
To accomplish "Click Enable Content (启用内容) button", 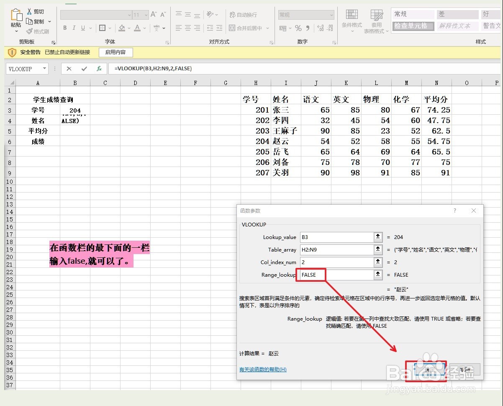I will [x=115, y=52].
